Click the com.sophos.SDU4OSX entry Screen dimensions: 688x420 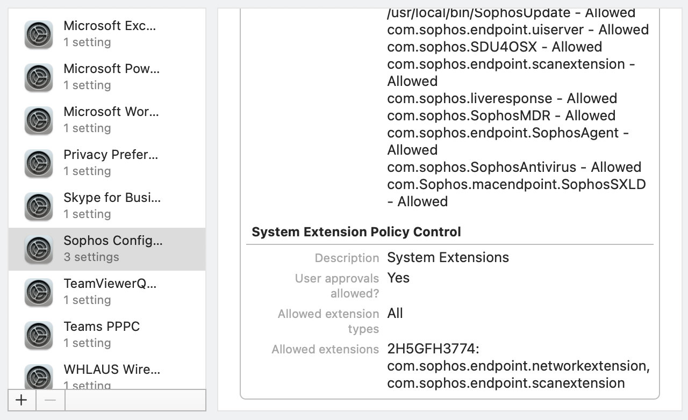494,47
